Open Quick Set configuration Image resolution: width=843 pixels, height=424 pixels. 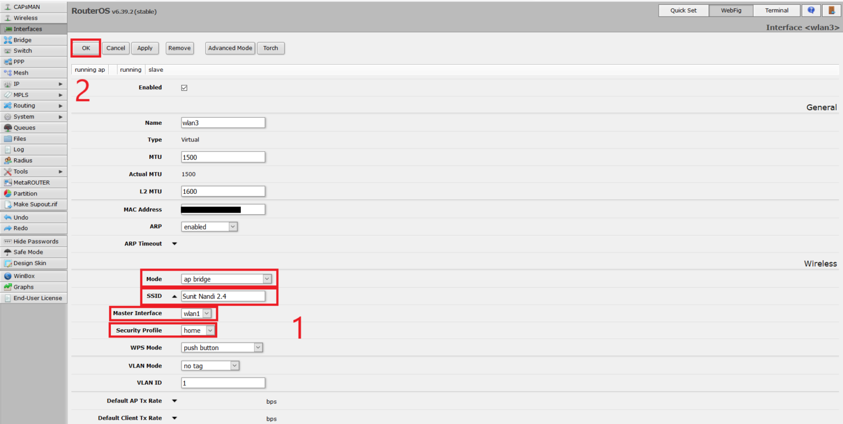pyautogui.click(x=683, y=10)
